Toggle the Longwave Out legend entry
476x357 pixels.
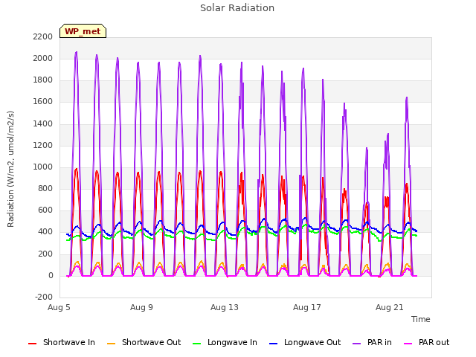[x=305, y=342]
